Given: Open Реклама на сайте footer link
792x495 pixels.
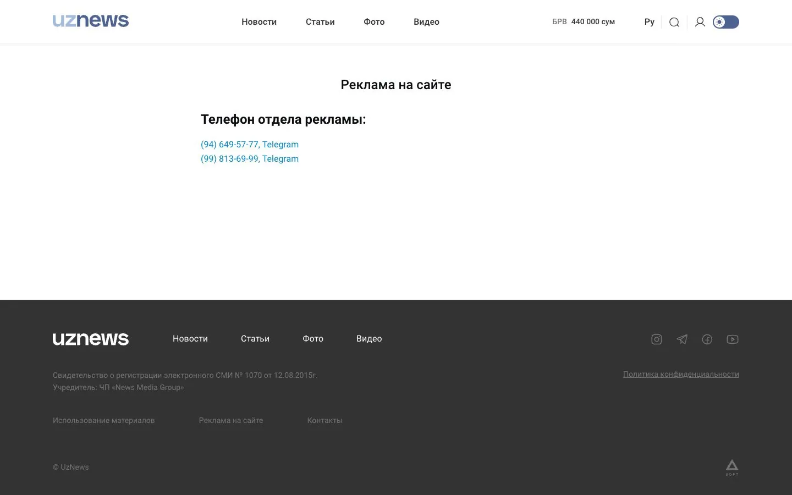Looking at the screenshot, I should click(x=231, y=420).
